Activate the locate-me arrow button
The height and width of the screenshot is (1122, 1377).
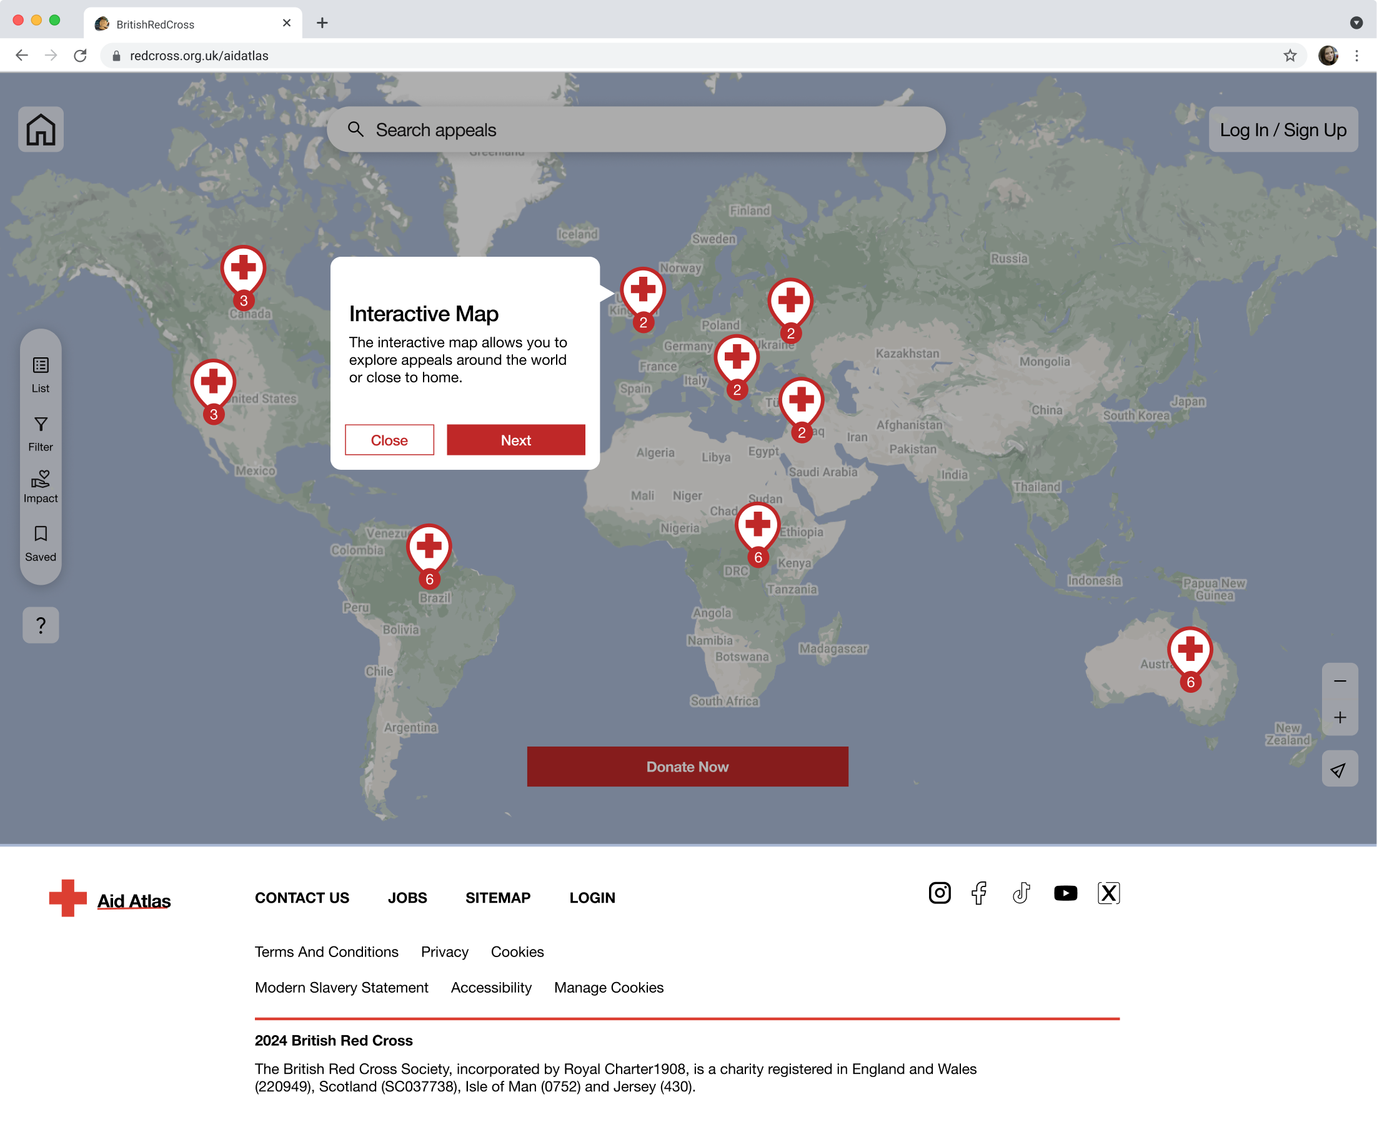pyautogui.click(x=1340, y=769)
